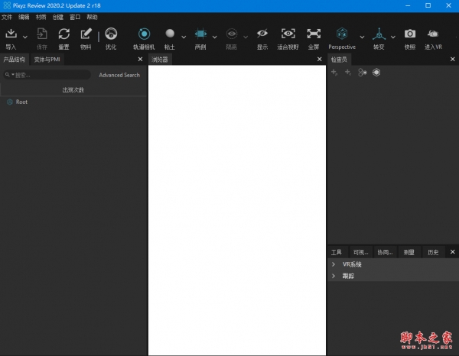Switch to the 变体与PMI tab
The image size is (459, 356).
point(47,59)
